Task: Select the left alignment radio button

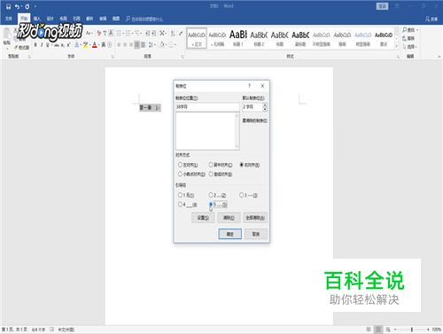Action: 180,165
